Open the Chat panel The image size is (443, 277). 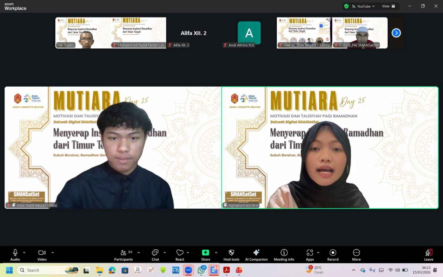155,255
